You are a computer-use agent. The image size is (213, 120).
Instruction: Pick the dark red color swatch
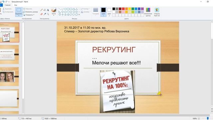(120, 9)
